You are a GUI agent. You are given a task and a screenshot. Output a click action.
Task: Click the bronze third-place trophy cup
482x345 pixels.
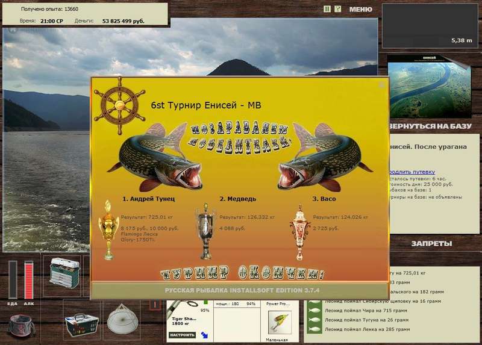click(299, 232)
